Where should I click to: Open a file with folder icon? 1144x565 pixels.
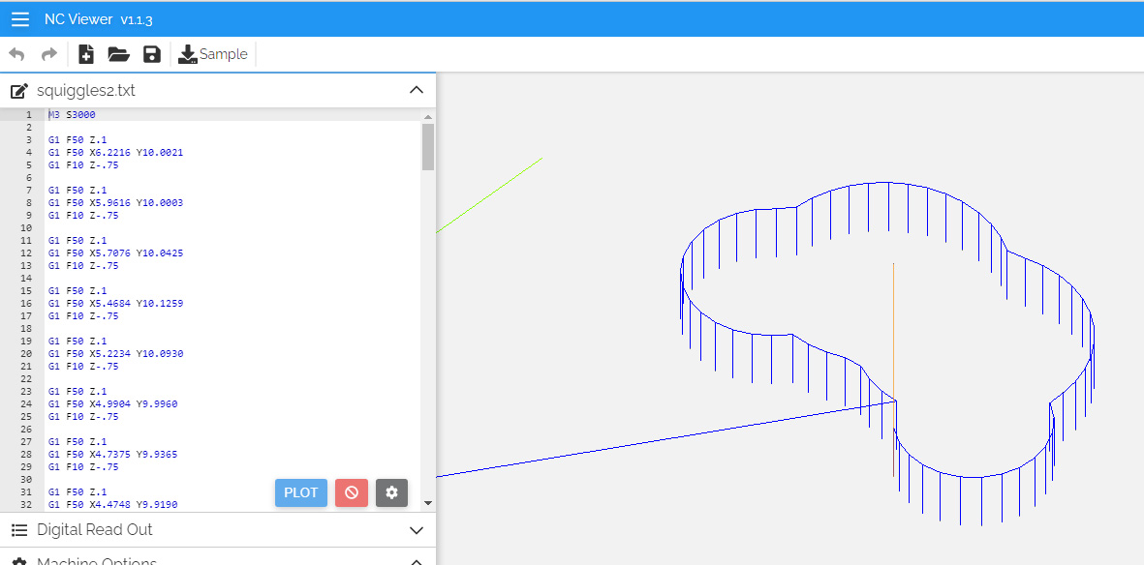coord(118,55)
